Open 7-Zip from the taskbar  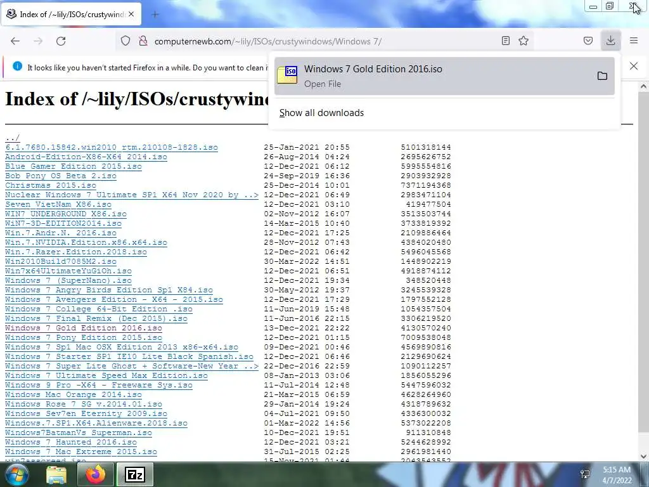coord(135,474)
